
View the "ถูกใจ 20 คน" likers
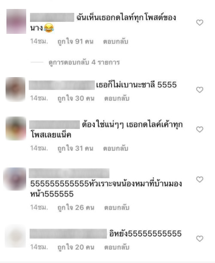(76, 247)
